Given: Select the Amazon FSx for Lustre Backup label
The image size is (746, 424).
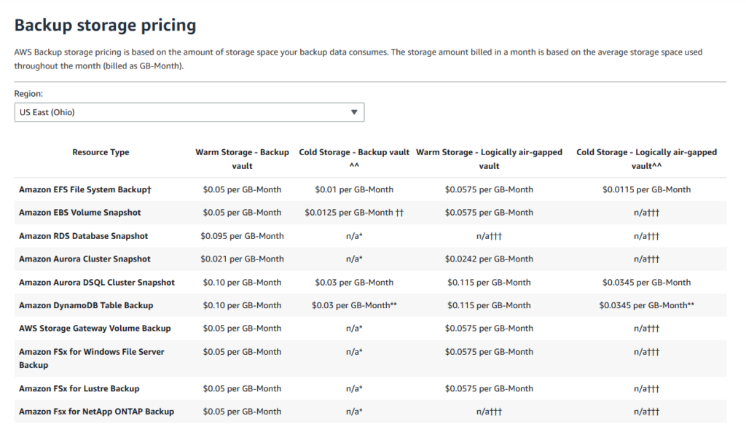Looking at the screenshot, I should [79, 389].
